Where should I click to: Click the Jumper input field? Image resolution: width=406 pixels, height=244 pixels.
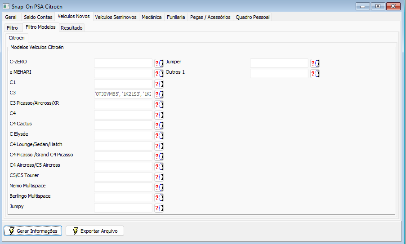coord(279,63)
